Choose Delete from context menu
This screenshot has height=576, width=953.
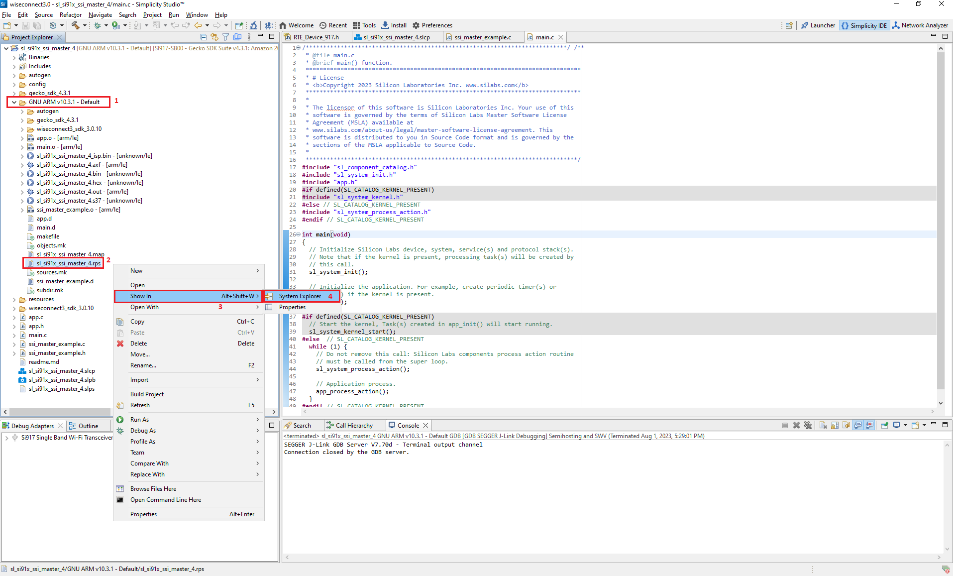click(189, 344)
